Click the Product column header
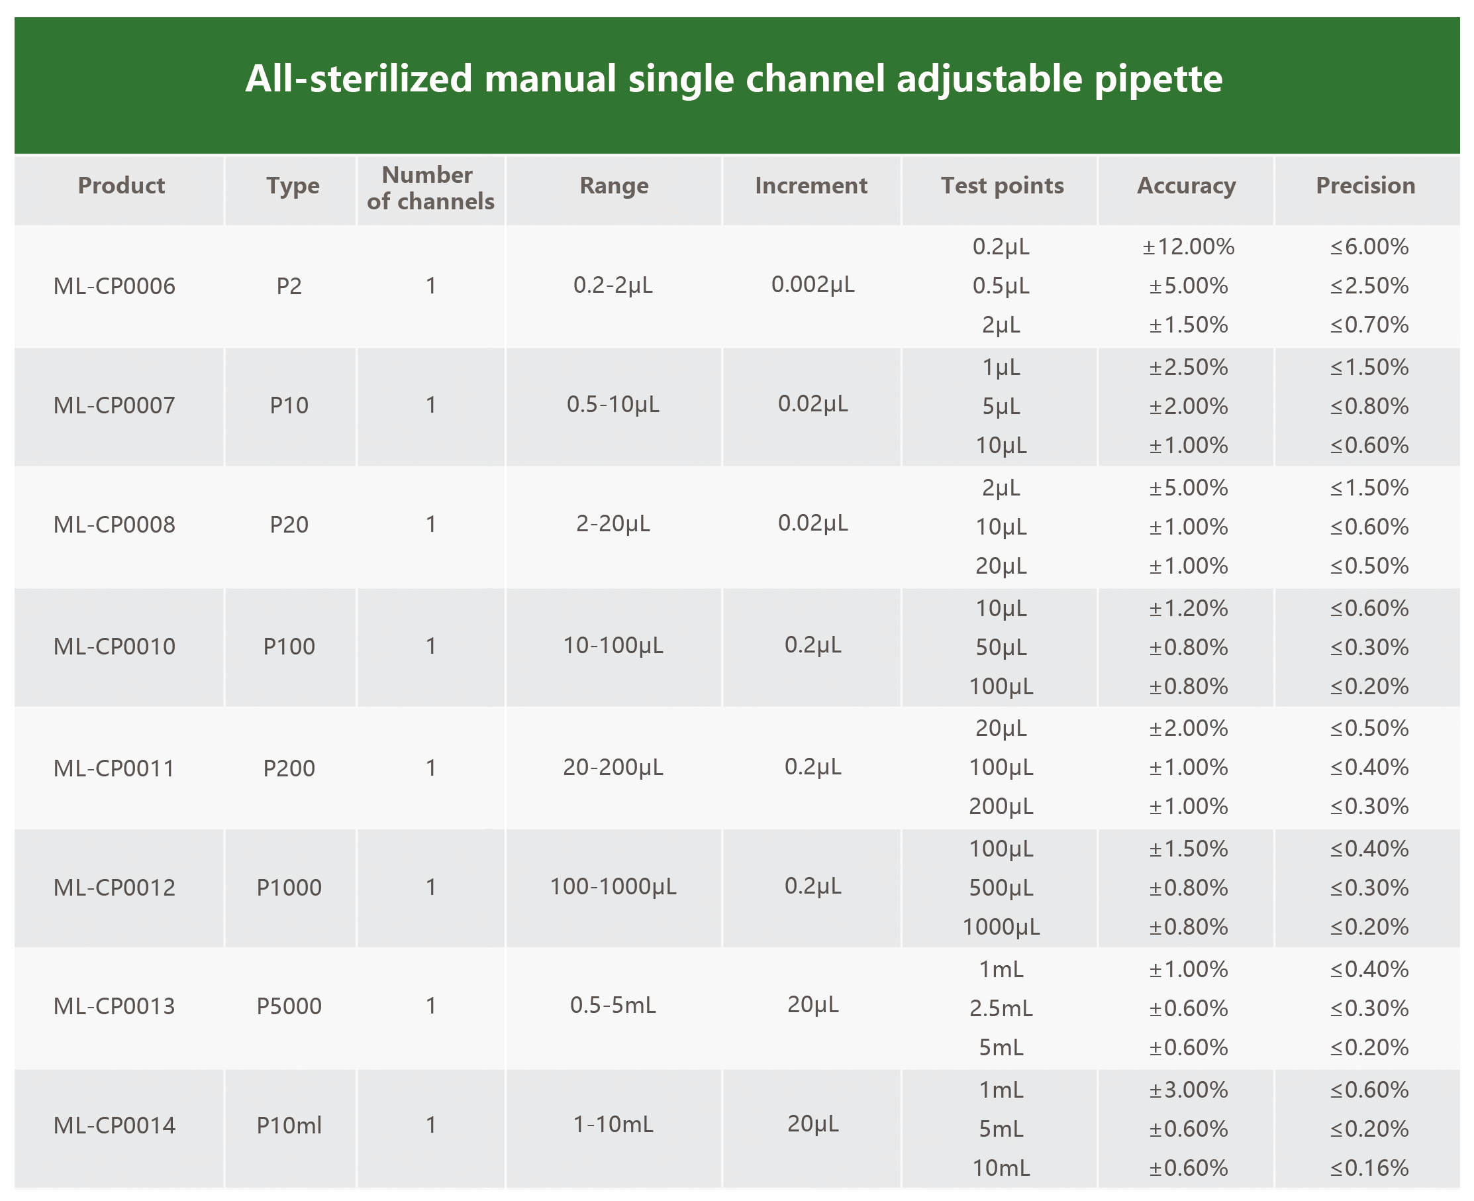Viewport: 1474px width, 1201px height. point(121,186)
